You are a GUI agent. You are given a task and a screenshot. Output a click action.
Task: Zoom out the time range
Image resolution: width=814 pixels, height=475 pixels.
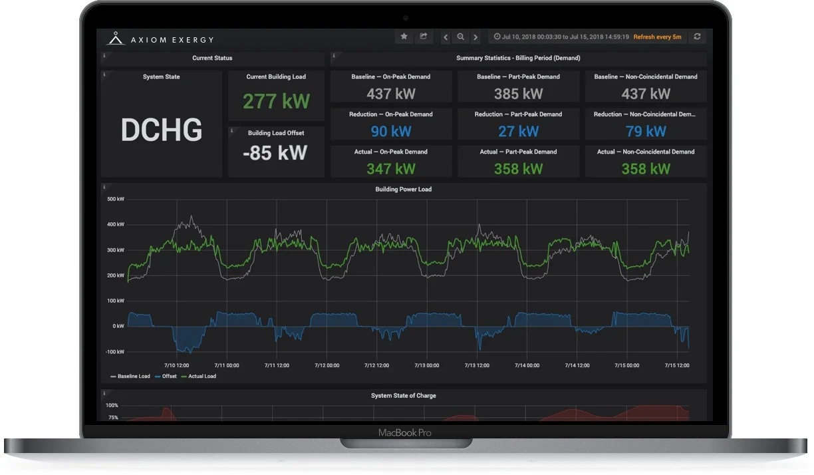(460, 37)
